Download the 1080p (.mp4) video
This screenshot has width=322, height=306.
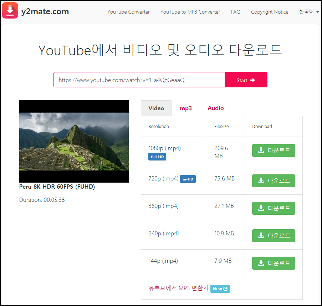(x=274, y=151)
